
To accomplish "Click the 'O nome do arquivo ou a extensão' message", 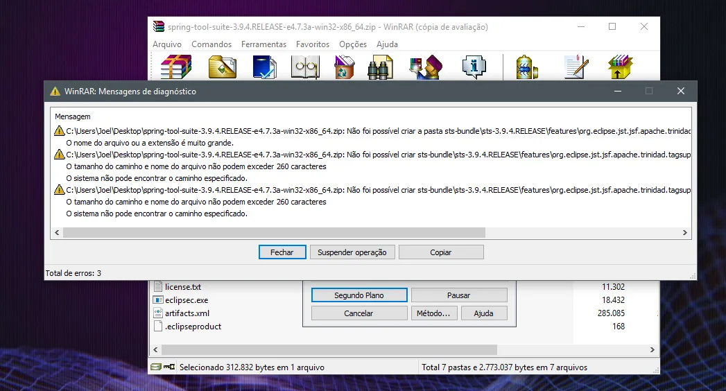I will pos(150,143).
